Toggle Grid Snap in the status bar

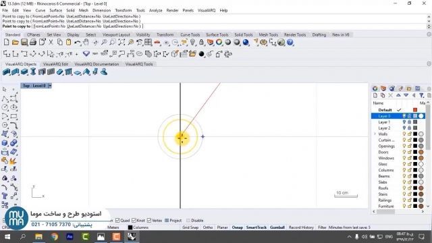tap(190, 227)
